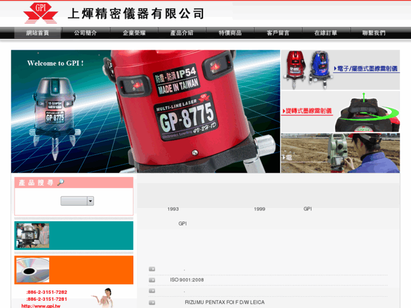
Task: Open the product search dropdown
Action: click(x=77, y=201)
